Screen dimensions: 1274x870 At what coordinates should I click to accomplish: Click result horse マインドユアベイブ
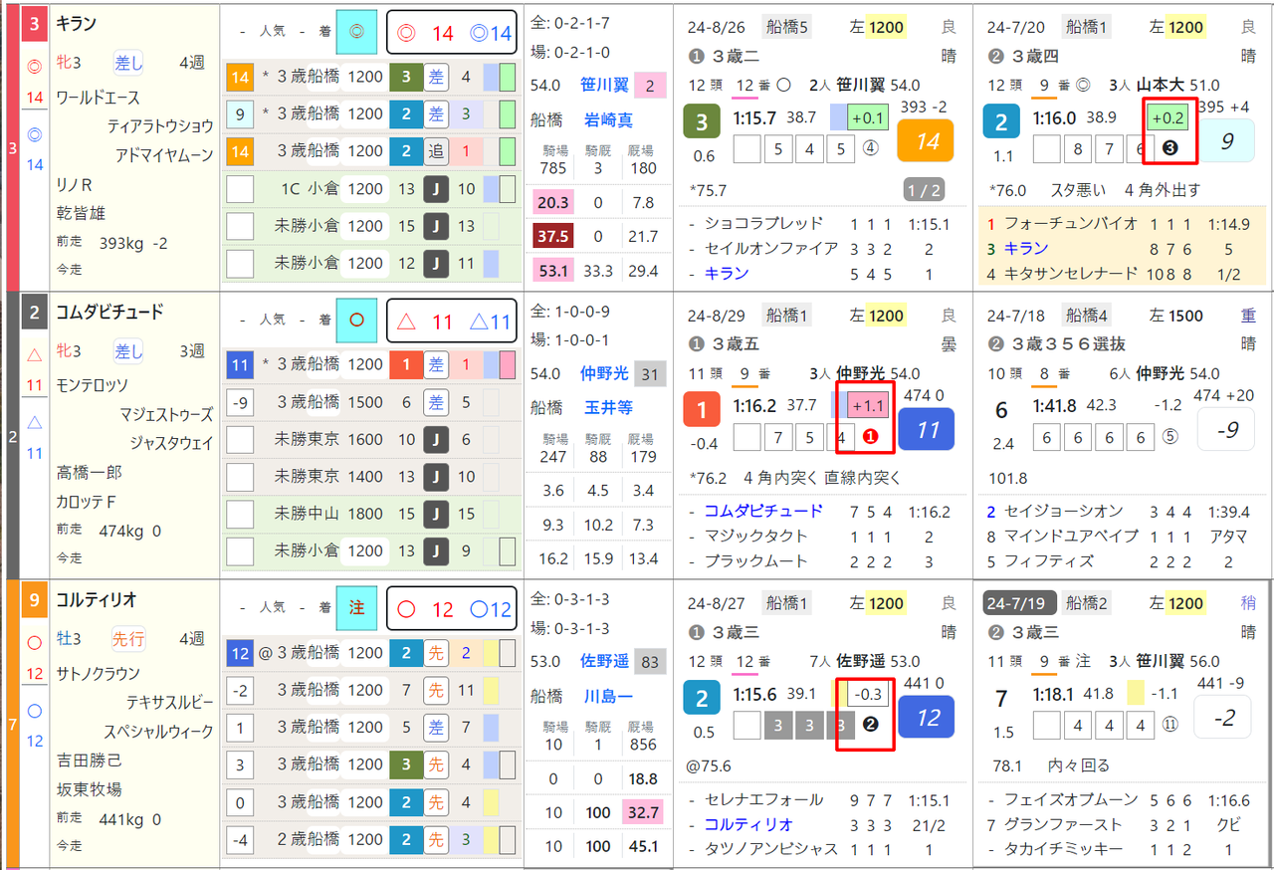pos(1069,536)
